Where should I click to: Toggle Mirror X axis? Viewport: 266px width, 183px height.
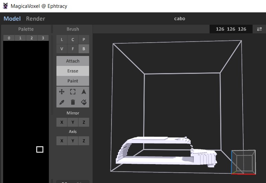coord(62,122)
